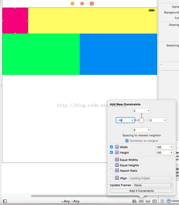Viewport: 179px width, 205px height.
Task: Click the First Responder cube icon
Action: pos(82,4)
